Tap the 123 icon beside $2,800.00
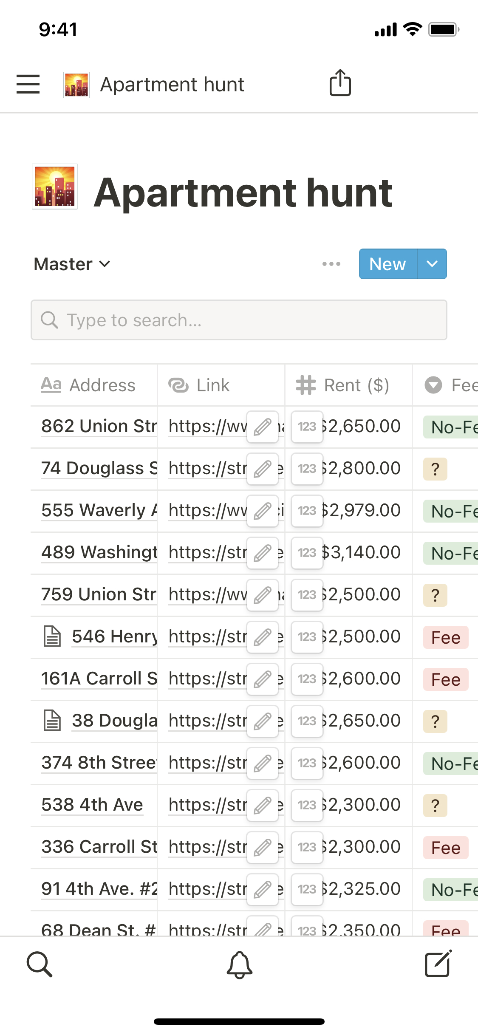 [x=307, y=469]
